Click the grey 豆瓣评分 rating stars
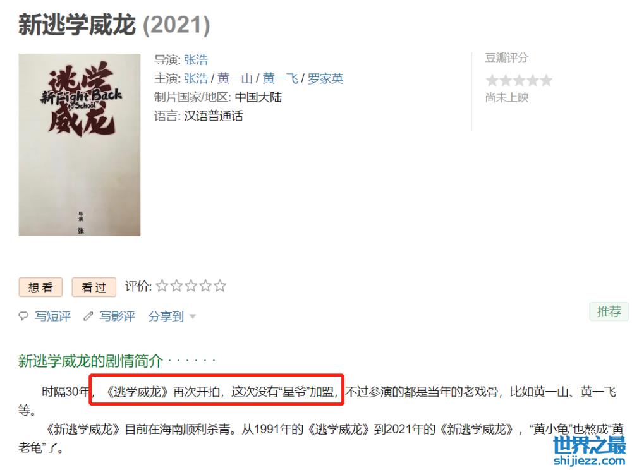 (519, 80)
